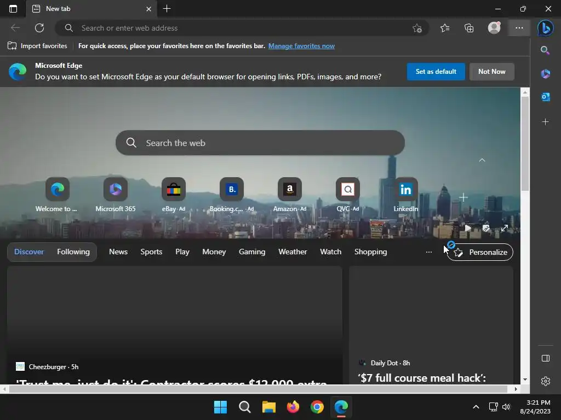Image resolution: width=561 pixels, height=420 pixels.
Task: Click Import favorites
Action: tap(37, 46)
